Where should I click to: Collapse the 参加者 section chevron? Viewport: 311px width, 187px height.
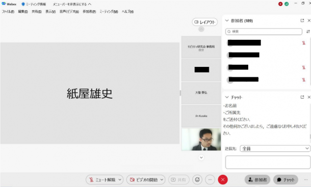click(227, 20)
